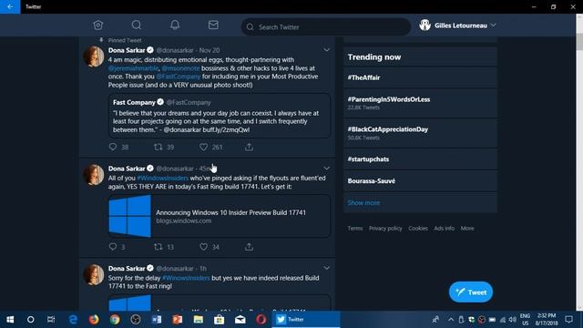Click Gilles Letourneau profile avatar
This screenshot has width=583, height=328.
(x=425, y=25)
